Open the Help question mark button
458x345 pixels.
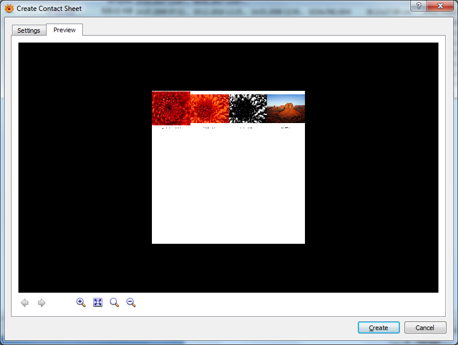tap(418, 6)
